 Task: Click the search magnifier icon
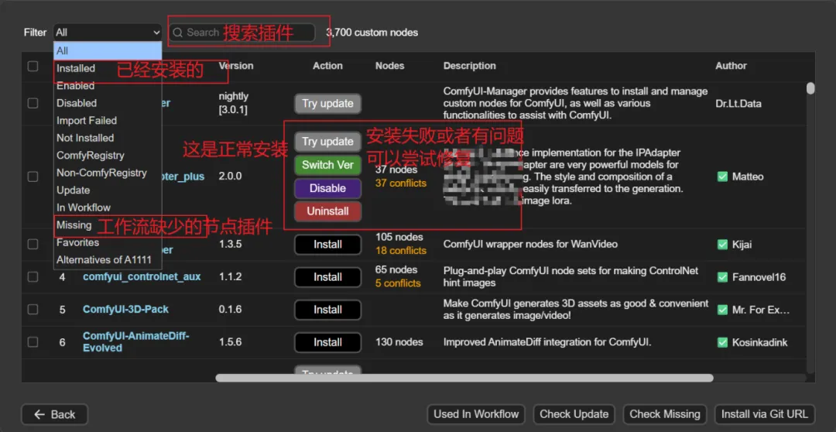(177, 33)
